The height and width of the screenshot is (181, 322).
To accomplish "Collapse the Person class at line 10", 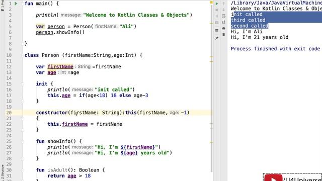I will coord(22,55).
